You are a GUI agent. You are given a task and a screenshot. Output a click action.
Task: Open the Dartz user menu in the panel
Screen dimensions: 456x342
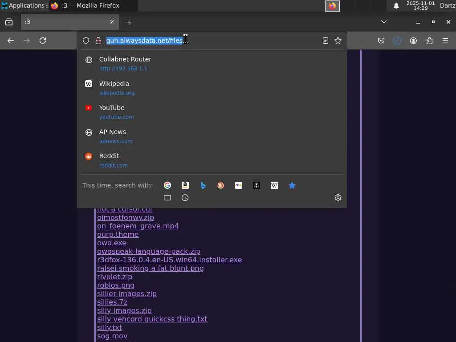448,5
